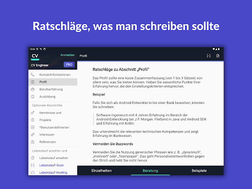Open Lebenslauf-Scan entry
The width and height of the screenshot is (252, 189).
53,165
